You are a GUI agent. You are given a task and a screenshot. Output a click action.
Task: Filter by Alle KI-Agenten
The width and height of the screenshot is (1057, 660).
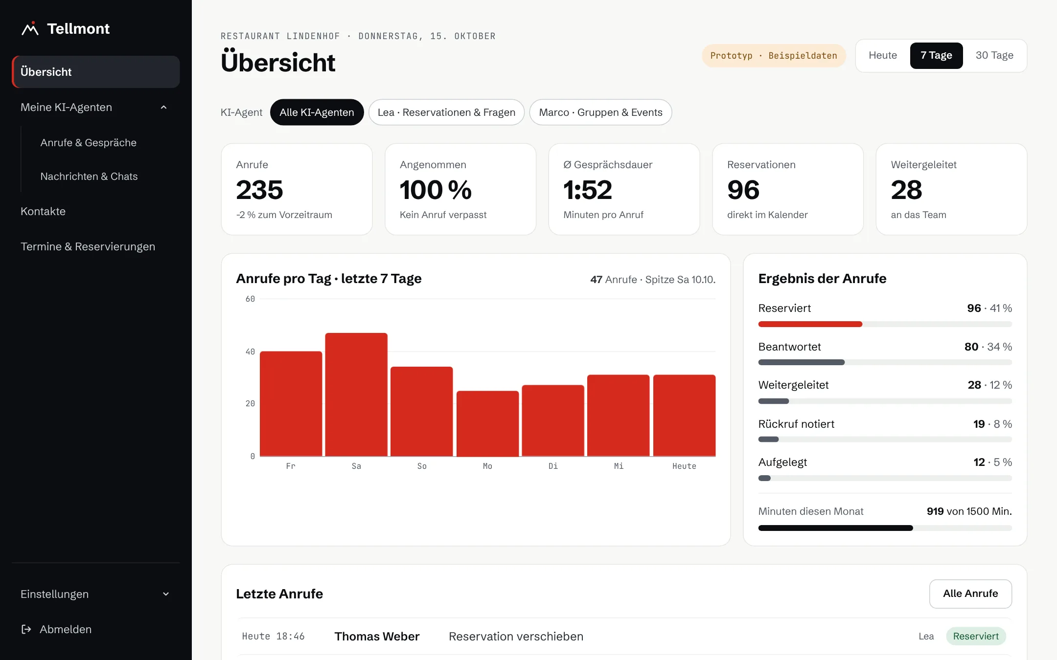317,112
